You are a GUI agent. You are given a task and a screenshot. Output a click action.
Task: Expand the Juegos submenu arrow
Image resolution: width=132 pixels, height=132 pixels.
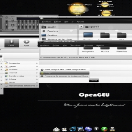point(37,66)
